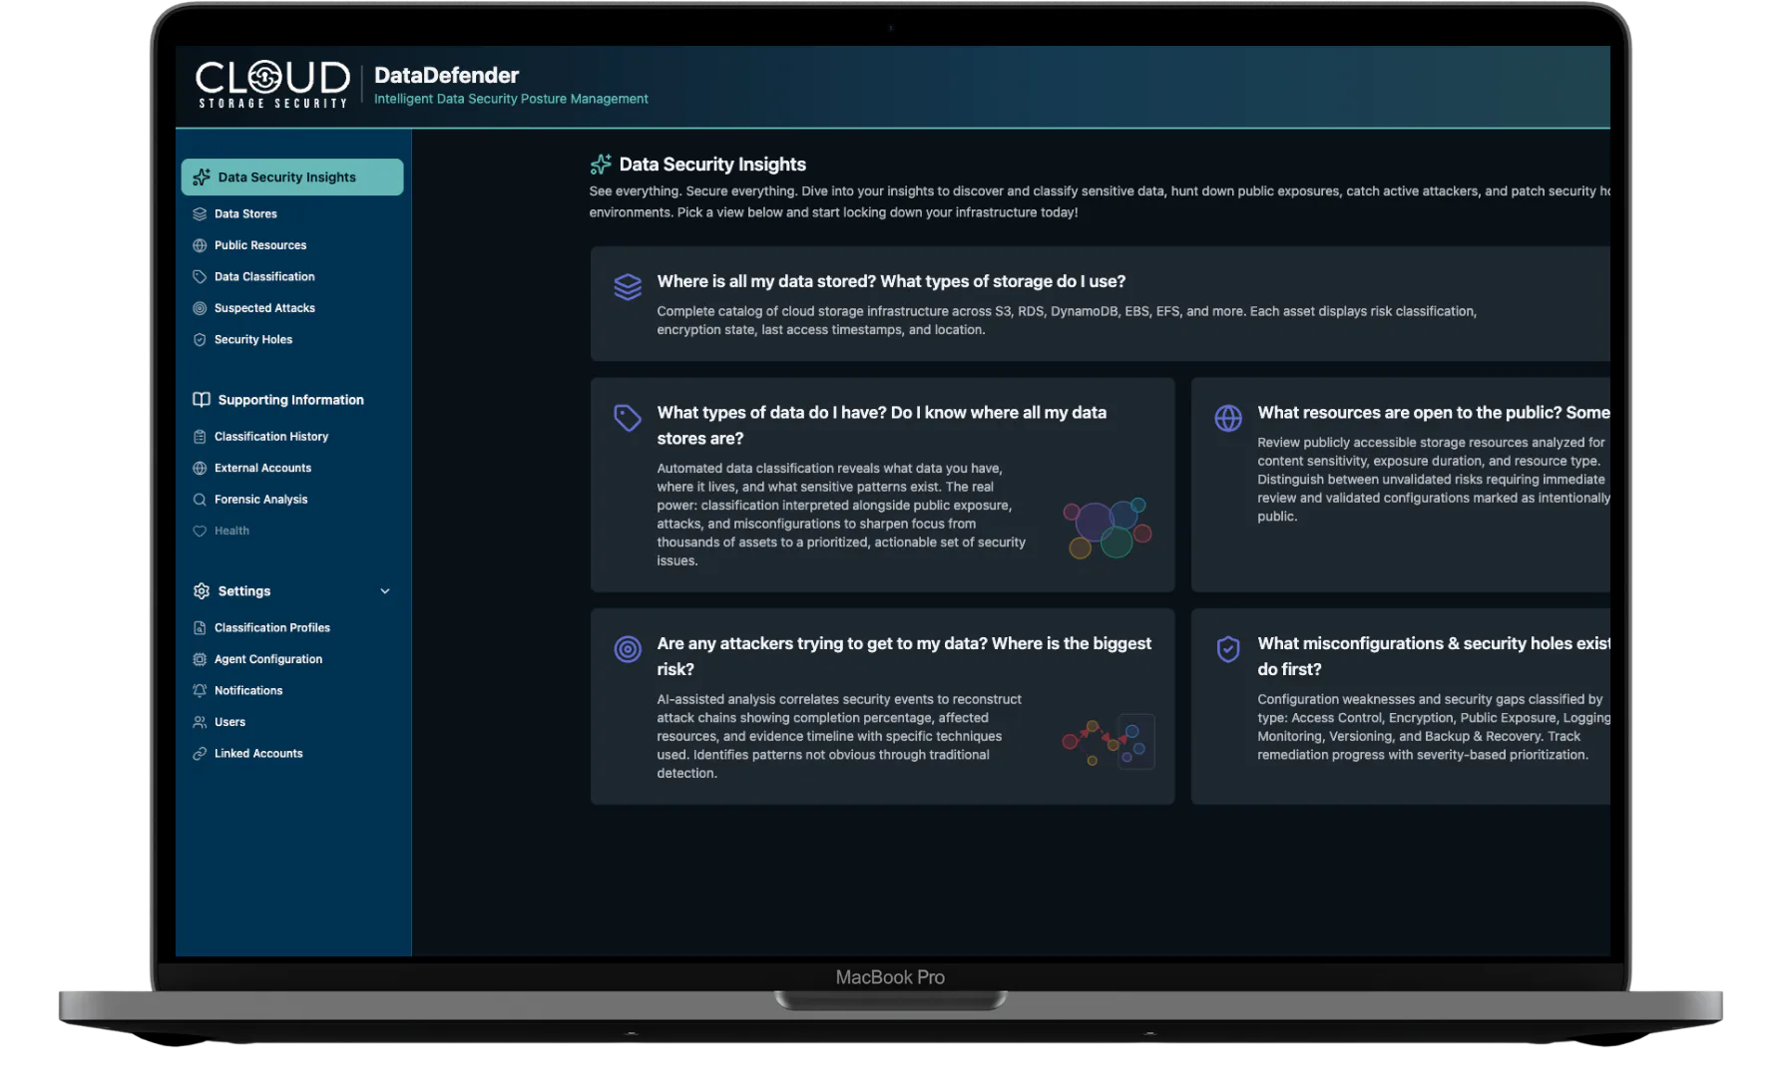Open 'What misconfigurations & security holes' card
Screen dimensions: 1785x1091
point(1401,706)
